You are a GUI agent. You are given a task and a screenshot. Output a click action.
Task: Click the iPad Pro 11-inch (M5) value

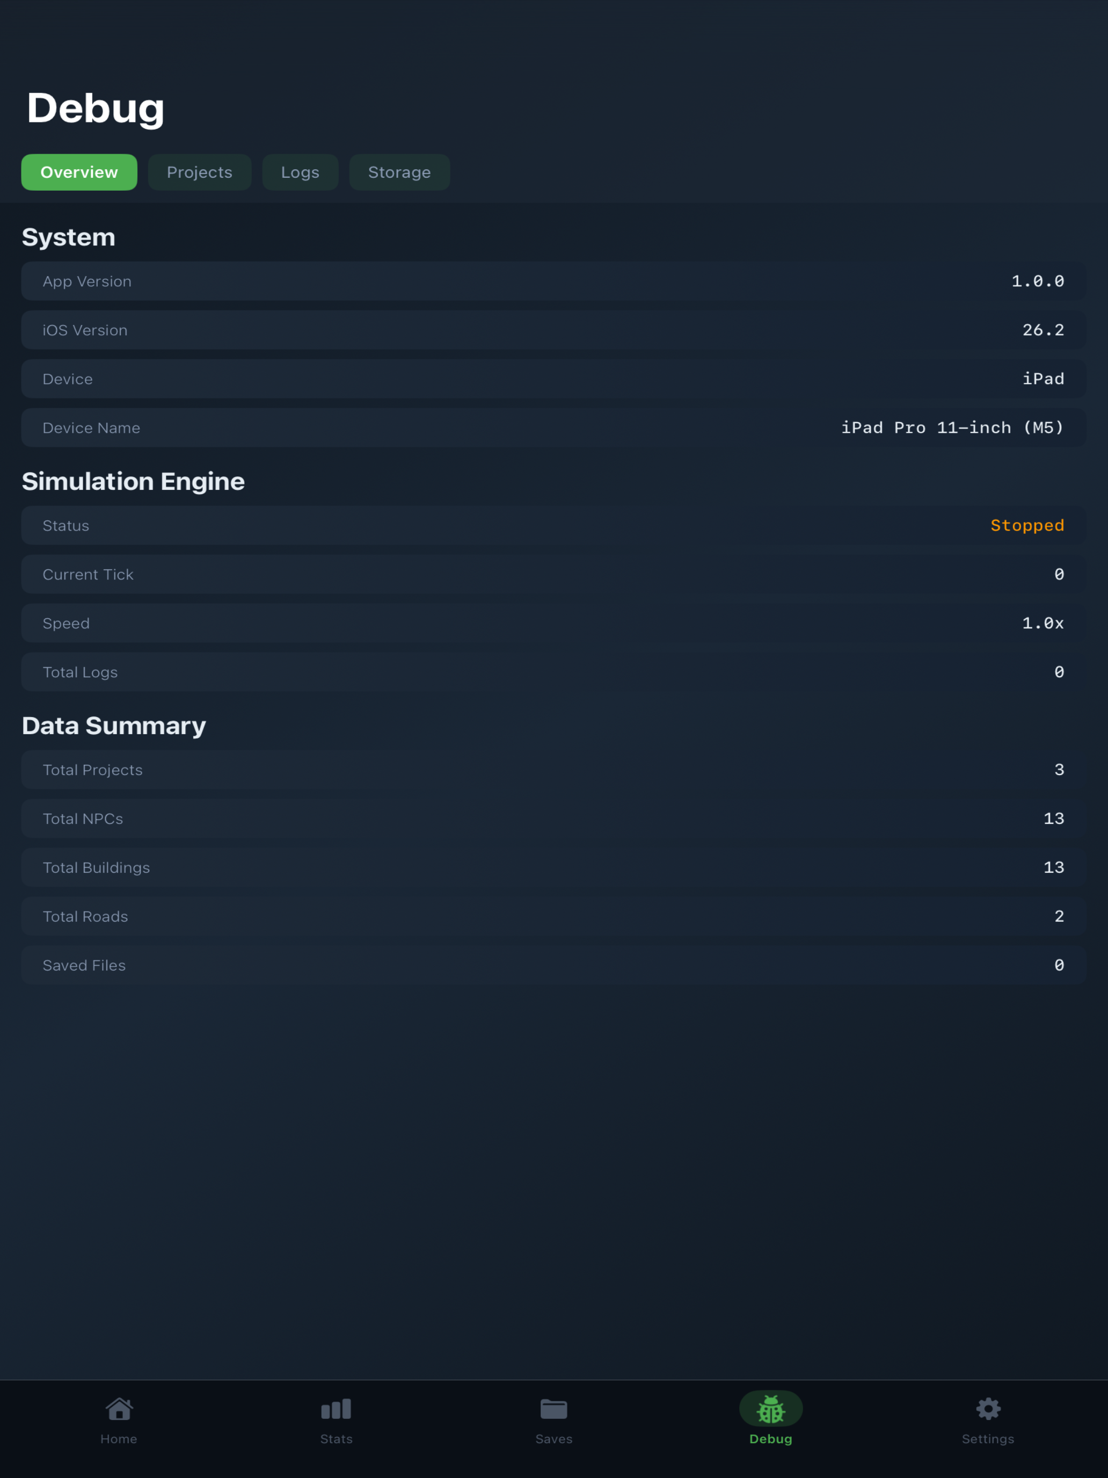[952, 428]
